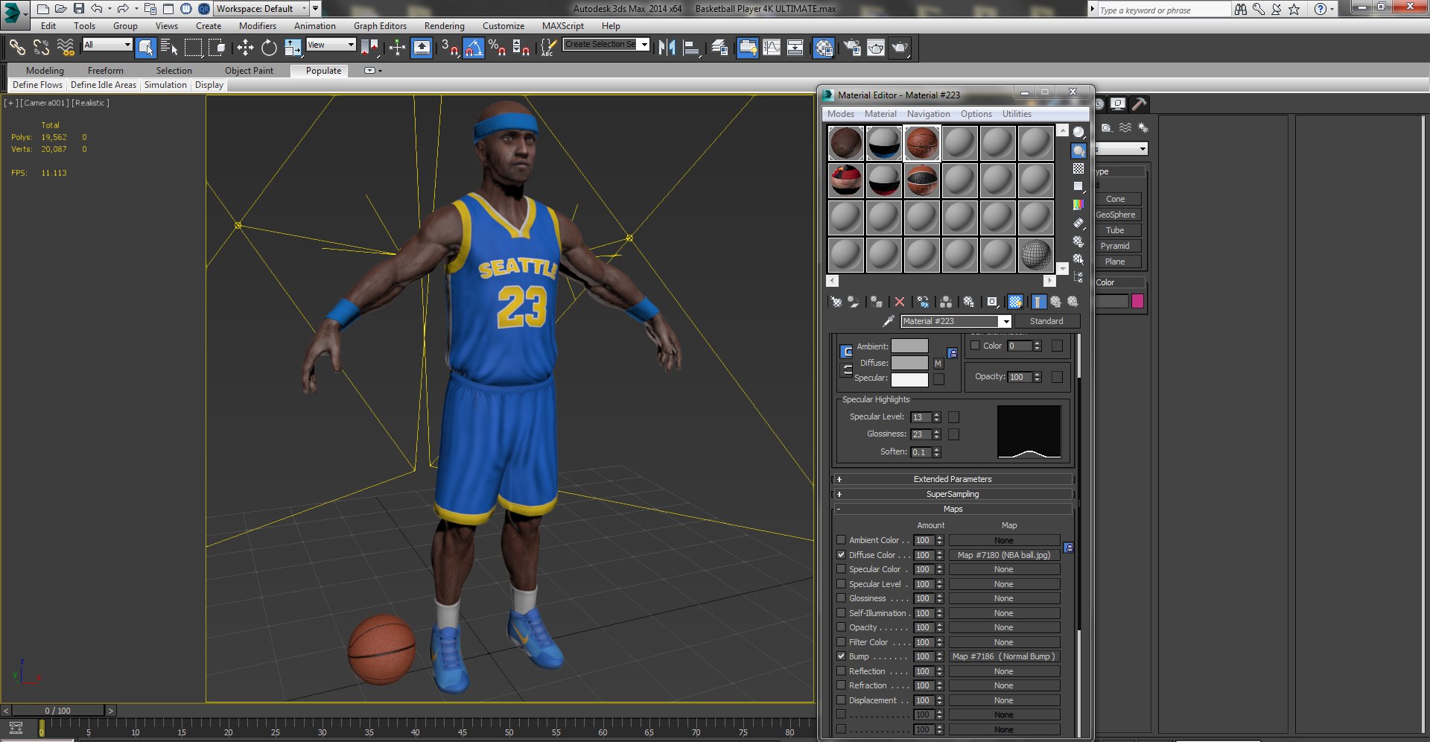Open Map #7186 (Normal Bump) button
The height and width of the screenshot is (742, 1430).
coord(1004,656)
